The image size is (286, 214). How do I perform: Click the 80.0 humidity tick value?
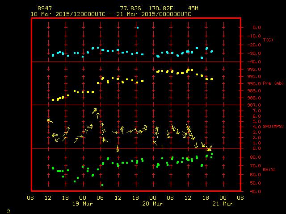(255, 157)
